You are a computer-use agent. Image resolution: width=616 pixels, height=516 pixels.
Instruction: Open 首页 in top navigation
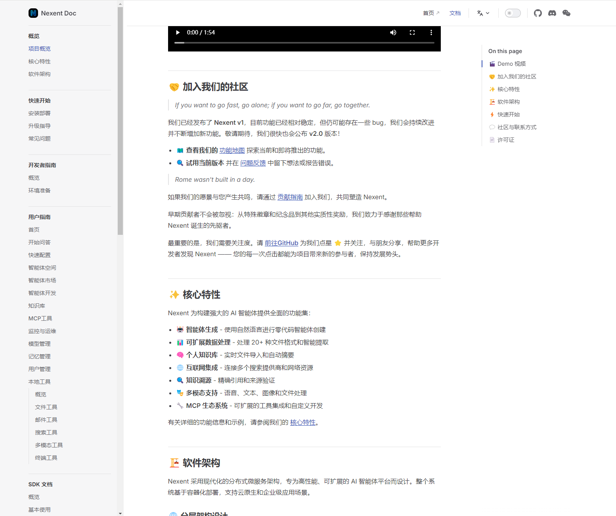coord(431,13)
